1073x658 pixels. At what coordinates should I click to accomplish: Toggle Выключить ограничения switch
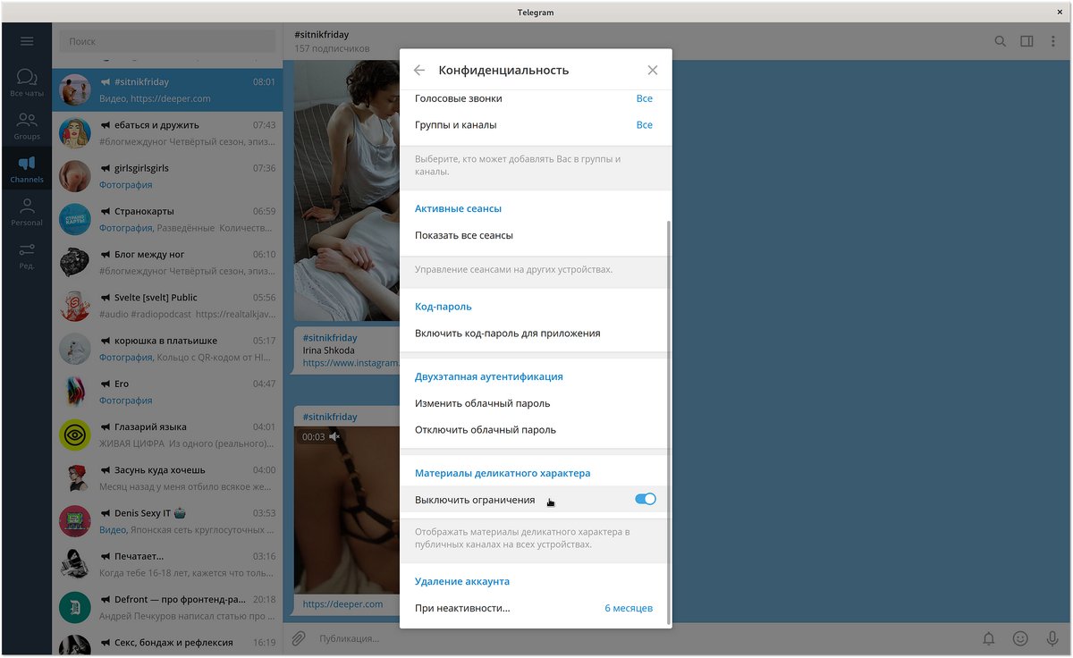pyautogui.click(x=646, y=499)
